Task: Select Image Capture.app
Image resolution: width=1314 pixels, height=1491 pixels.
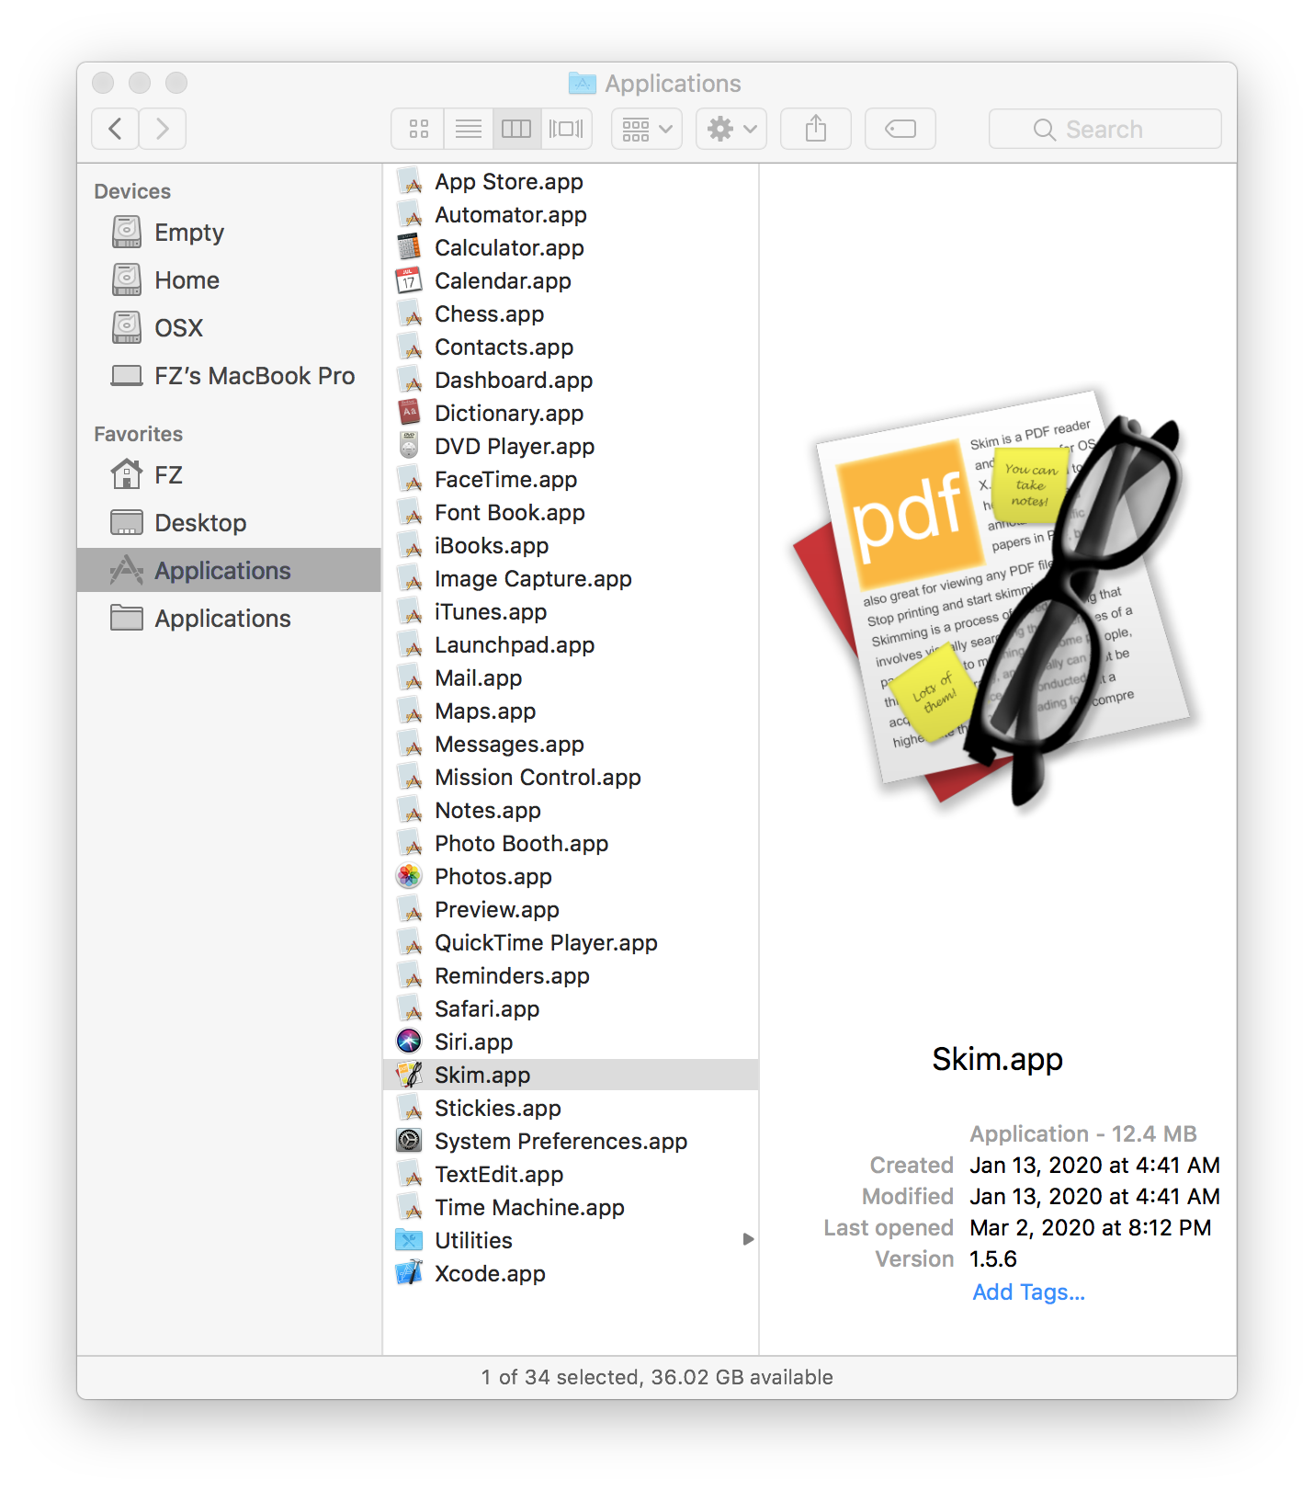Action: pos(571,578)
